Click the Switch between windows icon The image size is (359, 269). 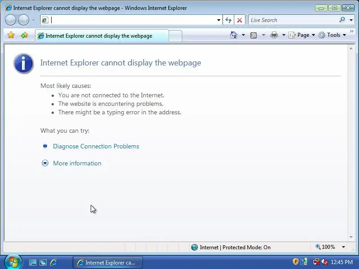coord(43,262)
